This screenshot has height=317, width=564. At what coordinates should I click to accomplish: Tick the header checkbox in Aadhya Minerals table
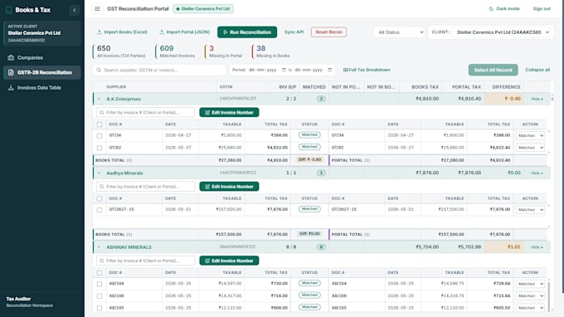point(100,198)
